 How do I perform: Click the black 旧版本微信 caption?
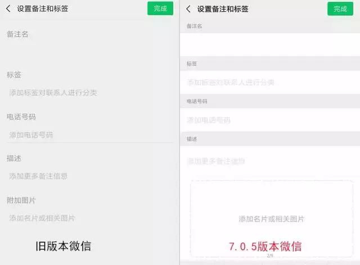coord(63,246)
